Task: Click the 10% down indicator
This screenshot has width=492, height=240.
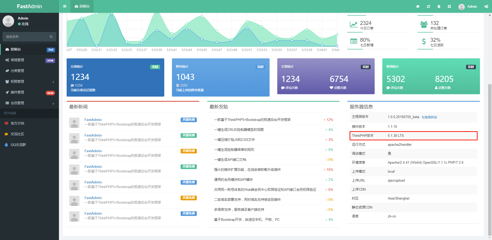Action: (x=328, y=170)
